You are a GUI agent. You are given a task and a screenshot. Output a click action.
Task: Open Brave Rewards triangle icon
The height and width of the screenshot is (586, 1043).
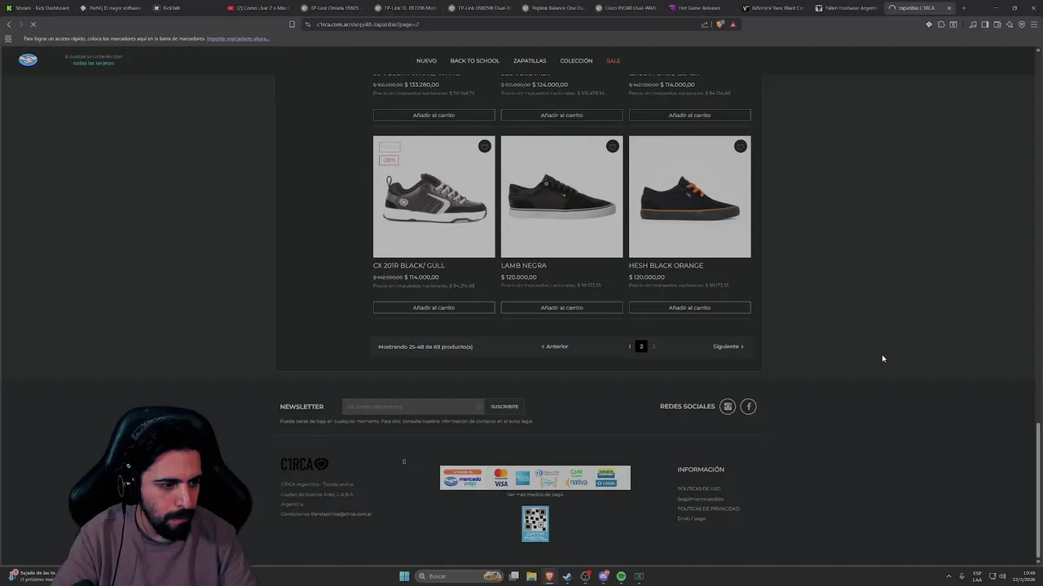pos(733,24)
